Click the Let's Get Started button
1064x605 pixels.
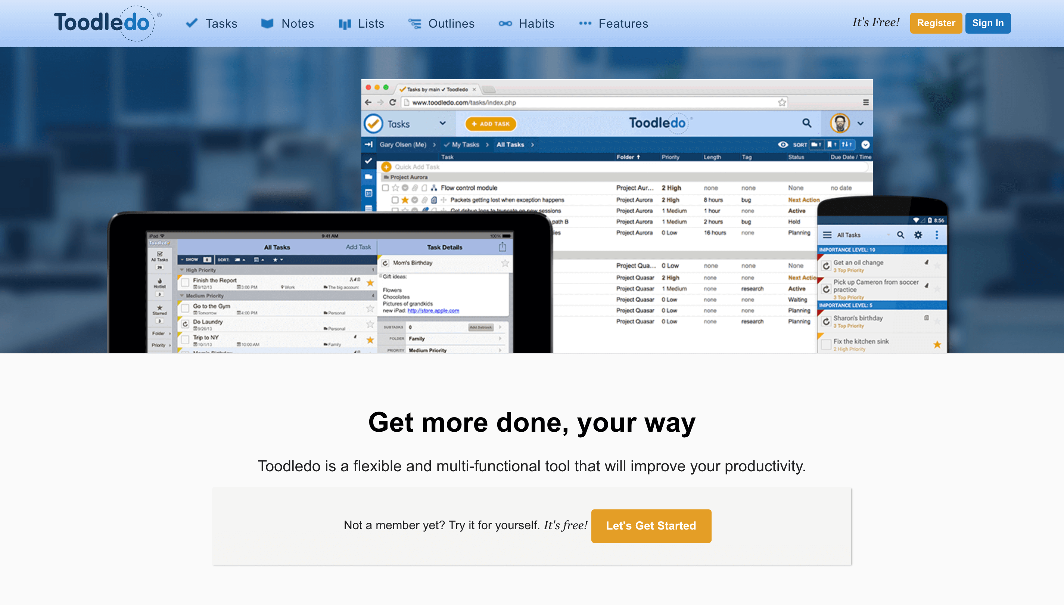coord(651,525)
